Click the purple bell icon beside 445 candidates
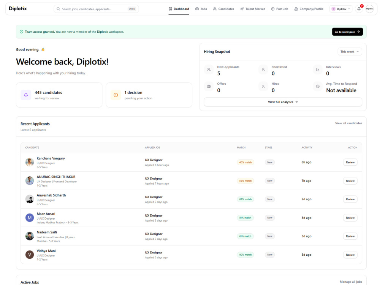This screenshot has height=285, width=380. (26, 95)
